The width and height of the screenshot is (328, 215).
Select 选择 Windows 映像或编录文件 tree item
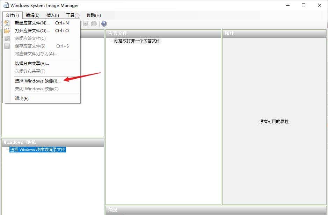pyautogui.click(x=36, y=150)
